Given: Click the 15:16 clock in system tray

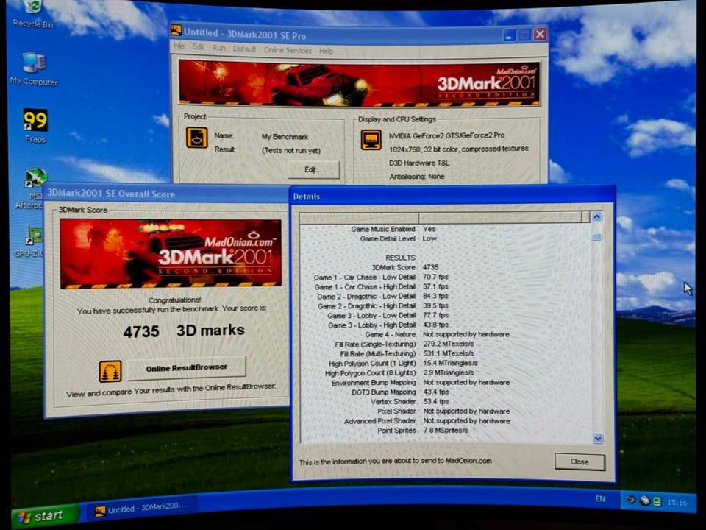Looking at the screenshot, I should (x=677, y=503).
